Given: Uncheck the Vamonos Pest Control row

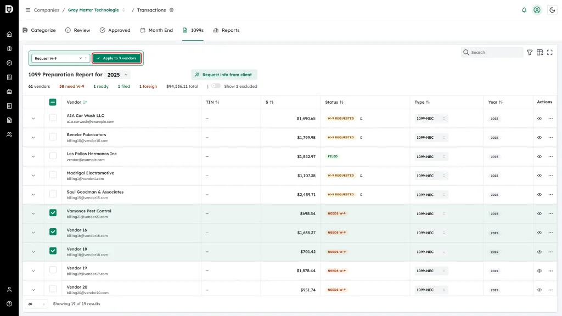Looking at the screenshot, I should [x=53, y=213].
